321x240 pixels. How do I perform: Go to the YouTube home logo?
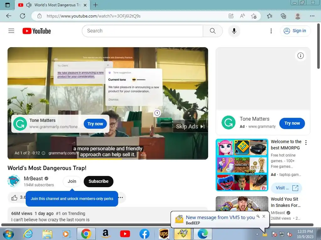(37, 31)
